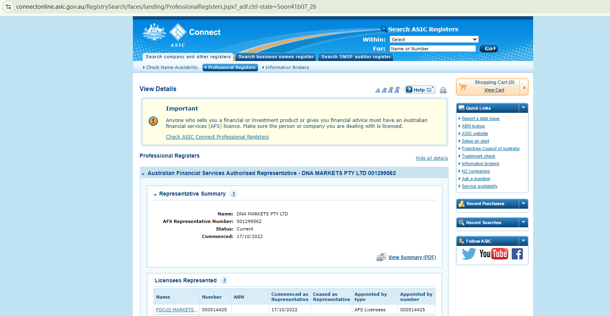Switch to Search business names register tab

276,57
